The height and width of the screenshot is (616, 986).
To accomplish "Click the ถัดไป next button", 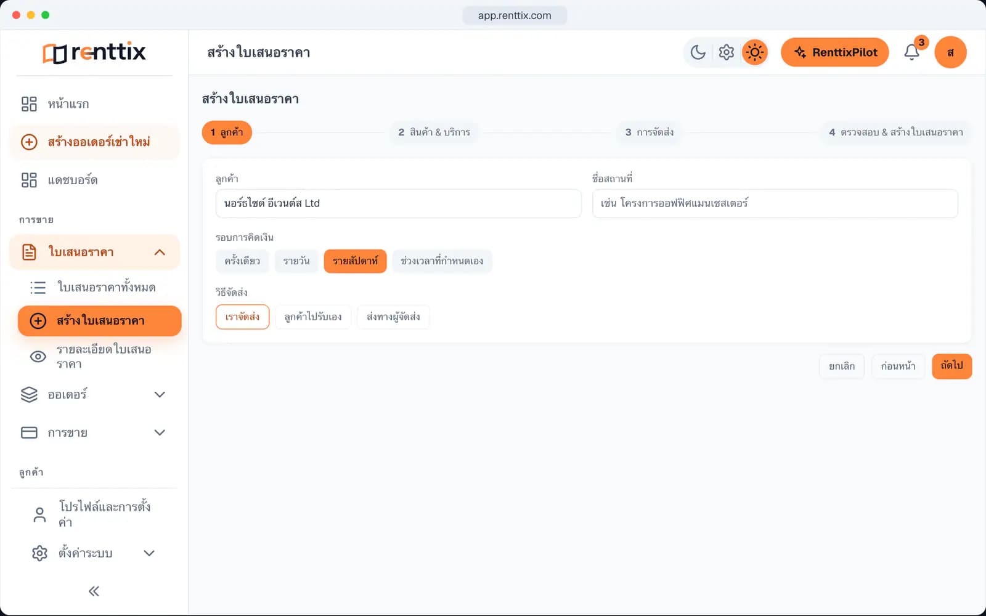I will (x=951, y=366).
